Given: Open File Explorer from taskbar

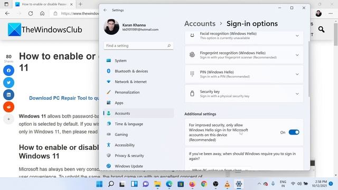Looking at the screenshot, I should (x=157, y=184).
